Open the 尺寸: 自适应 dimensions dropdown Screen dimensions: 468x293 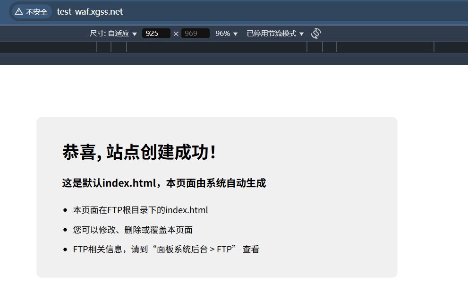point(113,34)
